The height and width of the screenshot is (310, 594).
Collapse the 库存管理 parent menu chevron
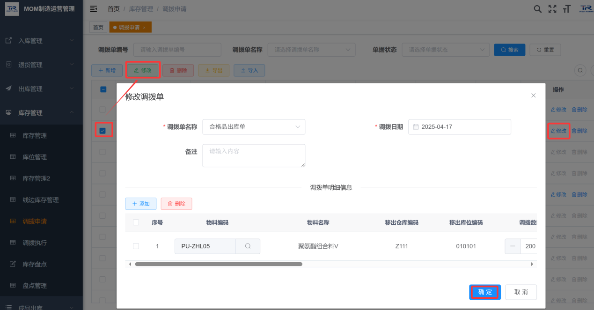point(72,112)
